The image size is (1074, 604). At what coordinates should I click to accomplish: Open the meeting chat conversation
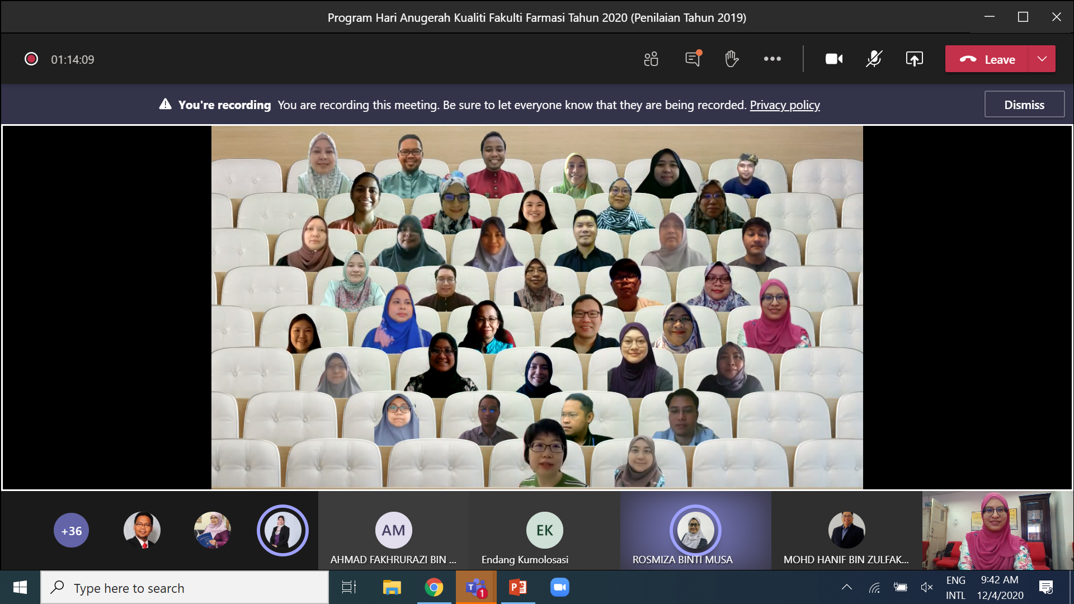[x=693, y=59]
